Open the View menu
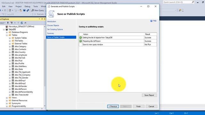Image resolution: width=205 pixels, height=115 pixels. coord(11,6)
